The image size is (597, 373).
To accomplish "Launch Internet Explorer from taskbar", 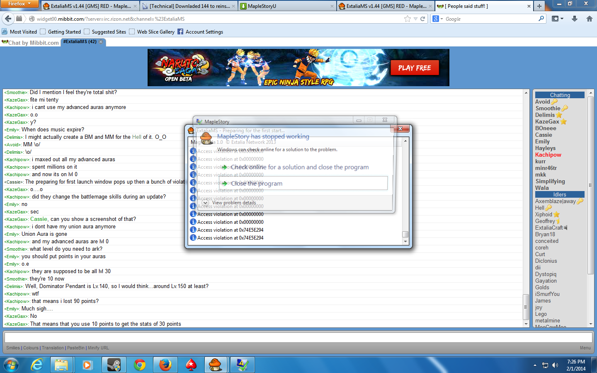I will (x=37, y=365).
